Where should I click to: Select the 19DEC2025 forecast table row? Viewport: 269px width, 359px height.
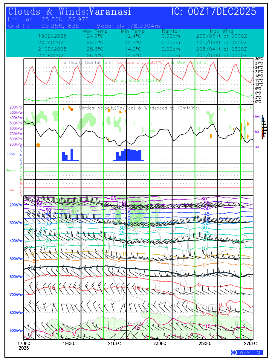[x=143, y=36]
